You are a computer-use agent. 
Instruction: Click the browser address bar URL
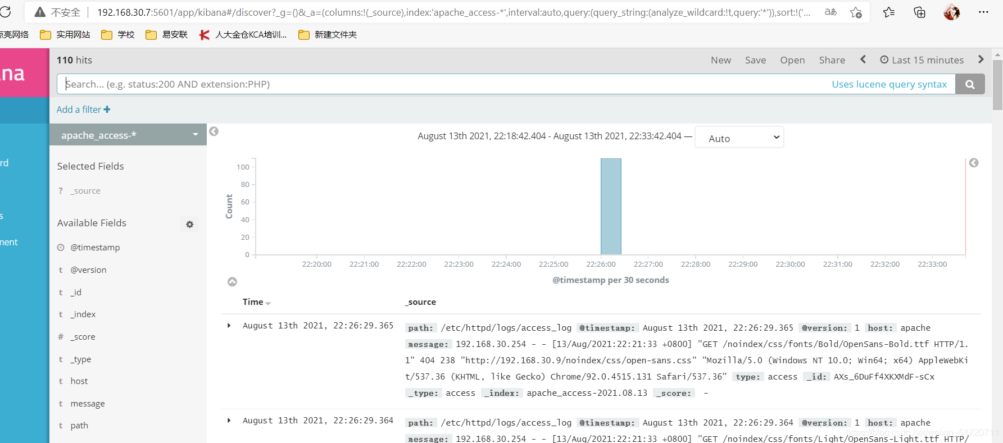point(454,12)
